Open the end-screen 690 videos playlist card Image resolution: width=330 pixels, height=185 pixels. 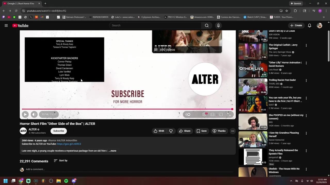click(x=187, y=42)
